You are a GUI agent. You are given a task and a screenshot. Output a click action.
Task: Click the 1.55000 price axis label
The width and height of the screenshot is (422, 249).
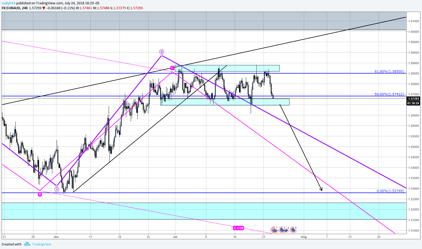(x=414, y=147)
